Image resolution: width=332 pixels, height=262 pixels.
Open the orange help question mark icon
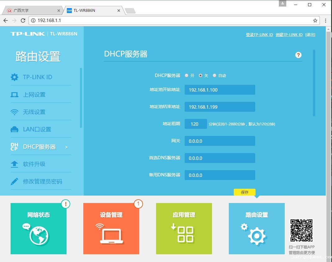tap(298, 55)
